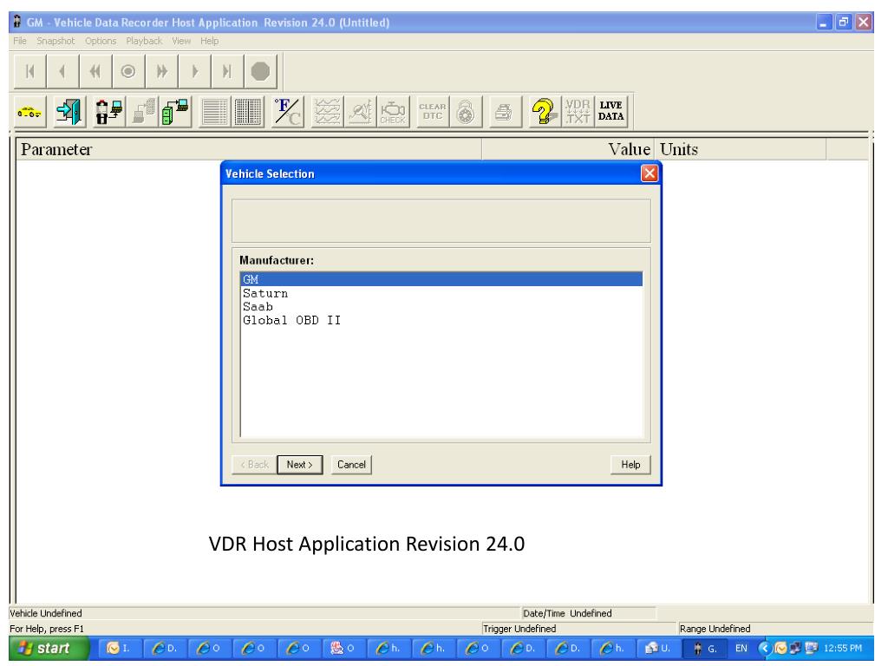Image resolution: width=888 pixels, height=666 pixels.
Task: Click the EN language indicator
Action: click(741, 649)
